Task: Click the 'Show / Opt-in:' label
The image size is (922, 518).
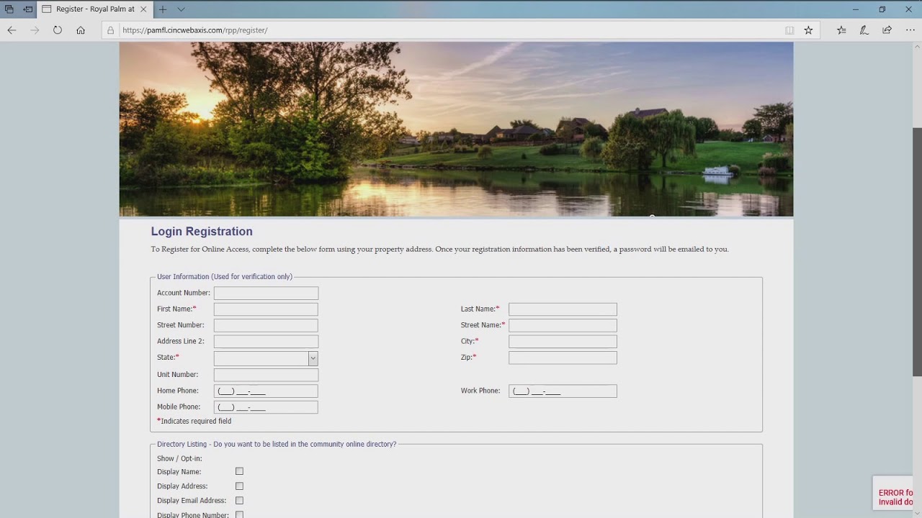Action: tap(179, 459)
